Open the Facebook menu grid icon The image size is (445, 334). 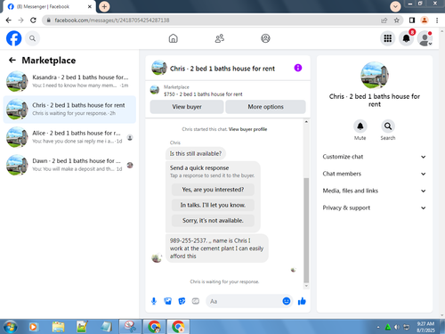(x=388, y=38)
